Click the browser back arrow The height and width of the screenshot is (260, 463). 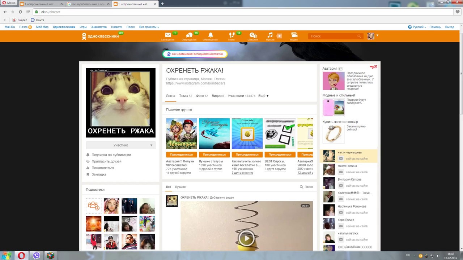[x=5, y=12]
